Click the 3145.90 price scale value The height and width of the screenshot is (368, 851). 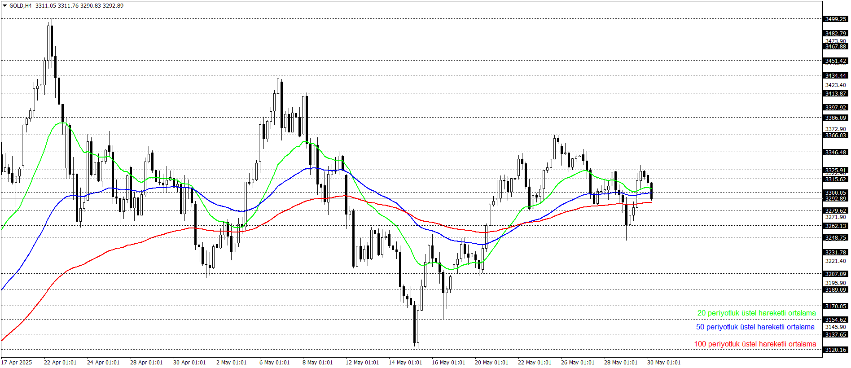835,327
